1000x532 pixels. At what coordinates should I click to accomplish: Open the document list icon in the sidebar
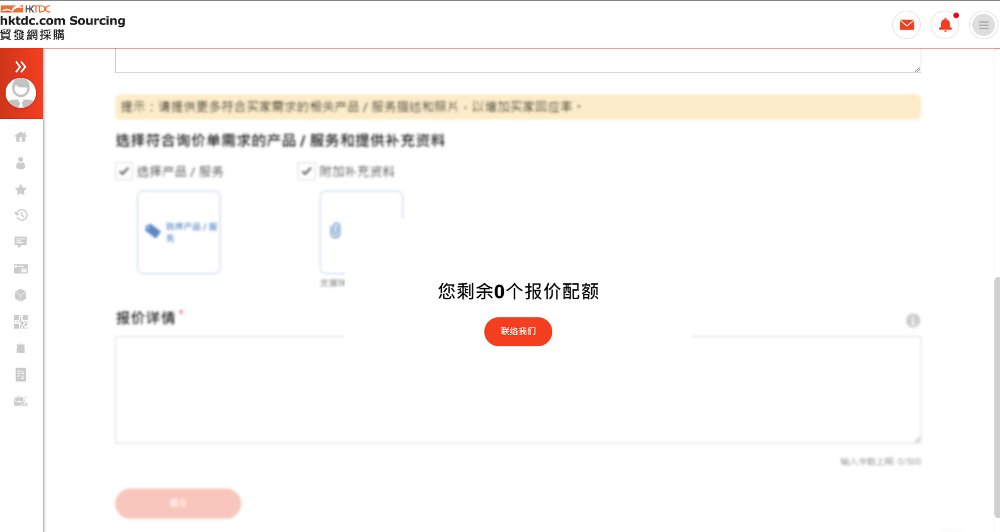(x=21, y=375)
